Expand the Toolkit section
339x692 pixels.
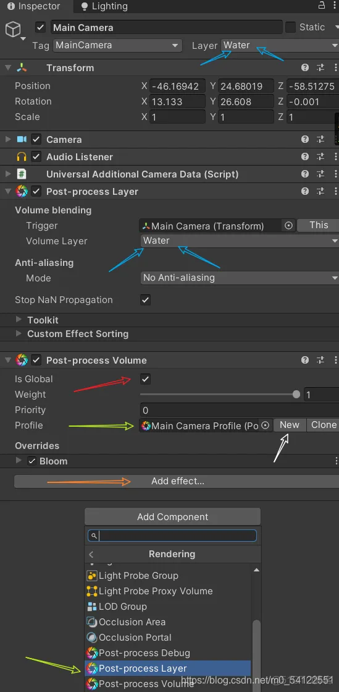(19, 320)
